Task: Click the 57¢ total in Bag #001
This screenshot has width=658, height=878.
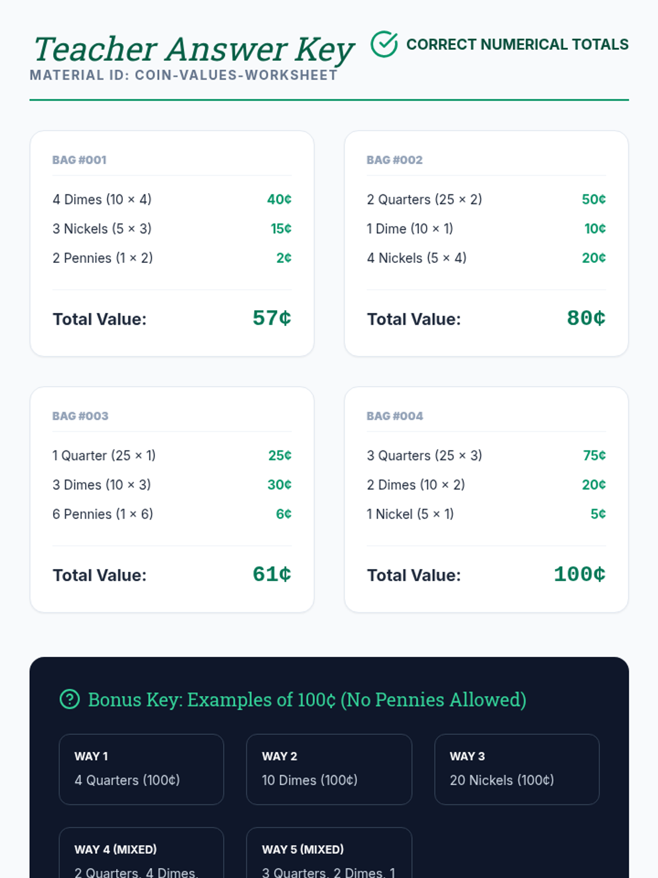Action: coord(271,318)
